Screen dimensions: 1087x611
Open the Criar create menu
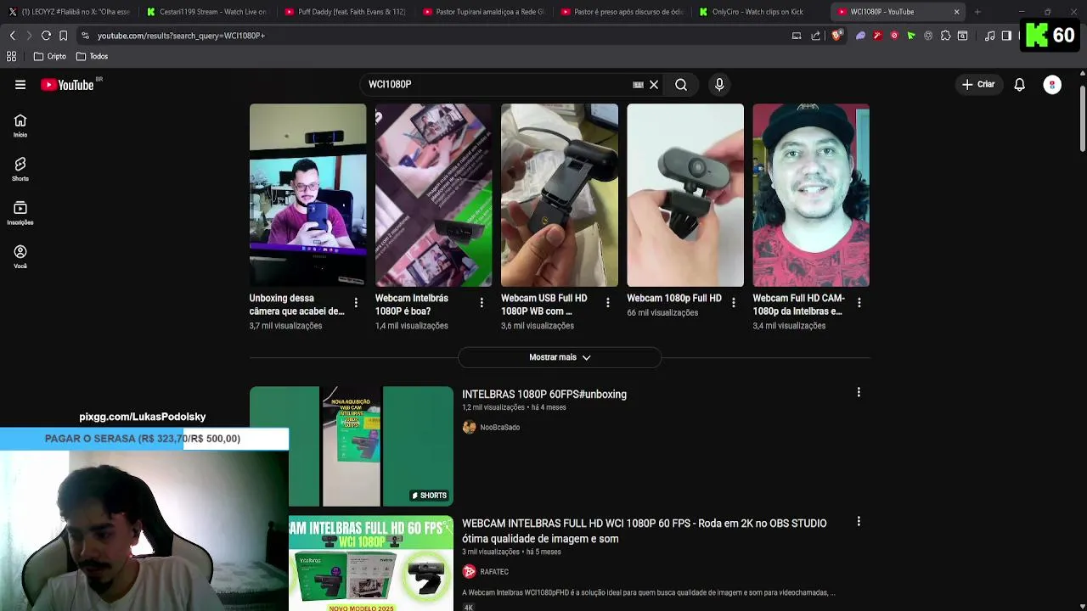point(978,85)
